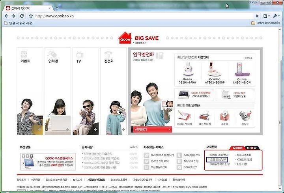Open the 인터넷 panel

tap(58, 91)
